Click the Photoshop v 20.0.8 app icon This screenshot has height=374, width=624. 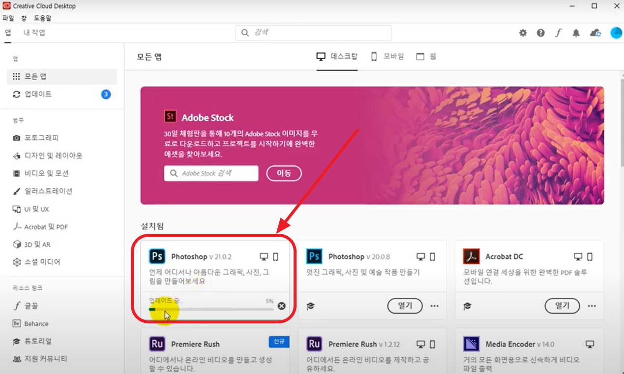pyautogui.click(x=314, y=256)
